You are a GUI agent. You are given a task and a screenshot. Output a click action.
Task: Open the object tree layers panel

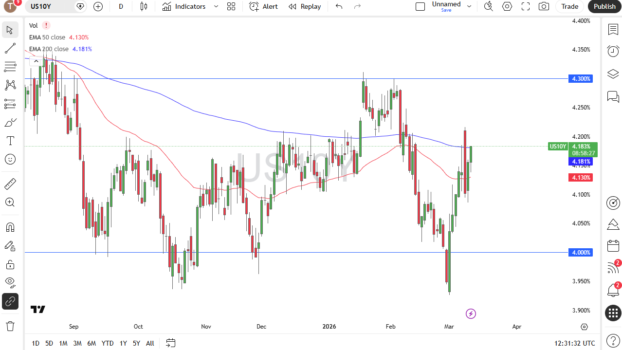click(x=613, y=74)
